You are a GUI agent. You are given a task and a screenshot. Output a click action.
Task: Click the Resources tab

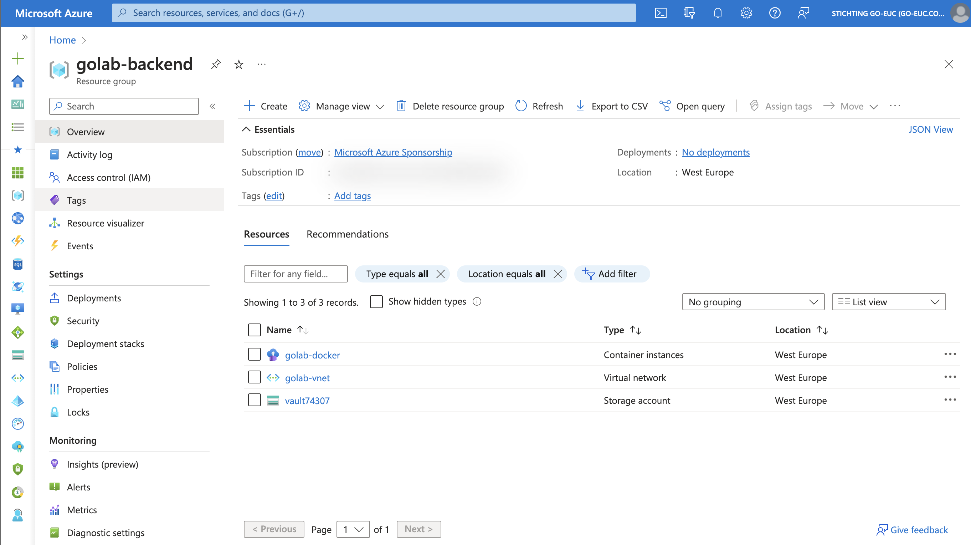(x=267, y=234)
